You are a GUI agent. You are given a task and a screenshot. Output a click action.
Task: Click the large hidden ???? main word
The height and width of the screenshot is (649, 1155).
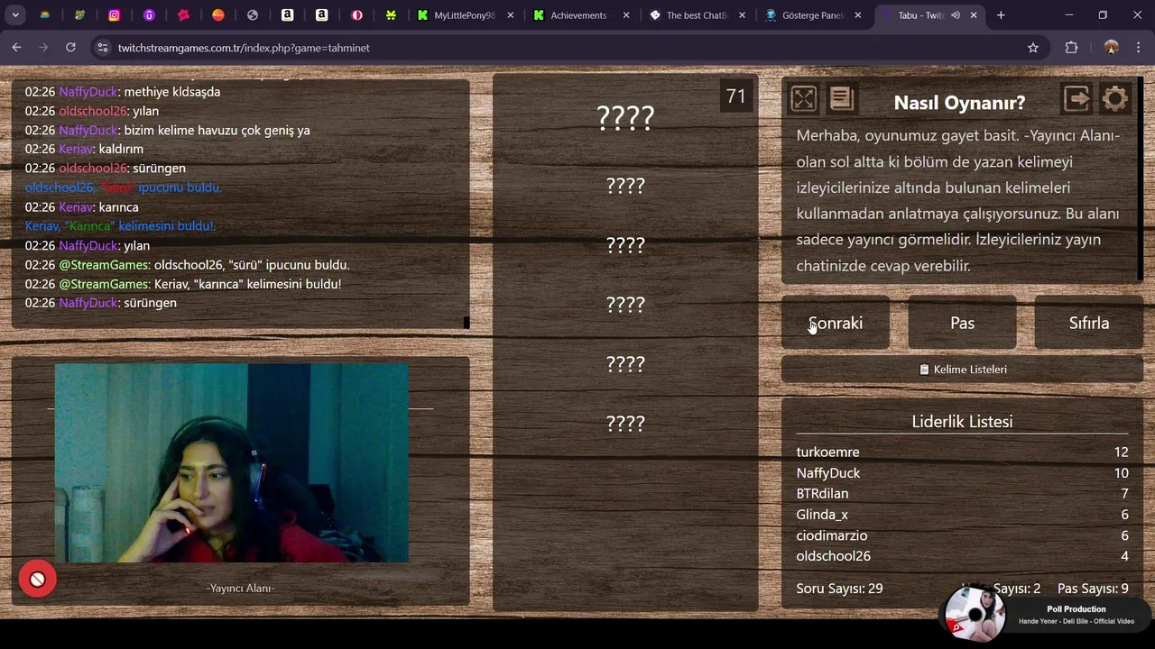point(625,118)
